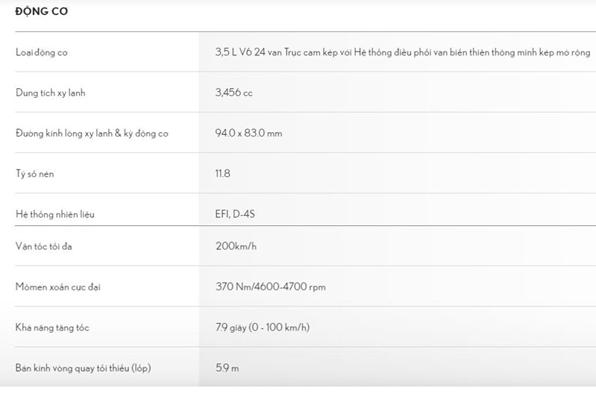This screenshot has width=596, height=394.
Task: Select Bán kính vòng quay tối thiểu label
Action: [x=84, y=368]
